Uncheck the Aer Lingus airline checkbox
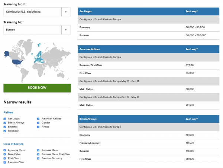 point(4,119)
